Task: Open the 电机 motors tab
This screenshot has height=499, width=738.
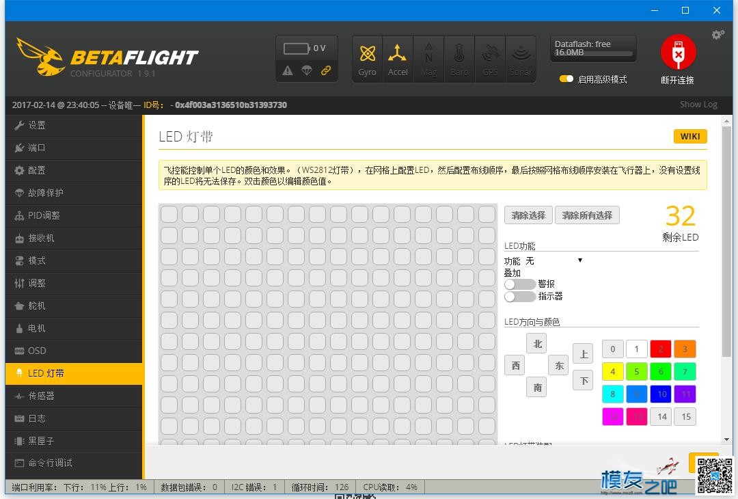Action: [74, 329]
